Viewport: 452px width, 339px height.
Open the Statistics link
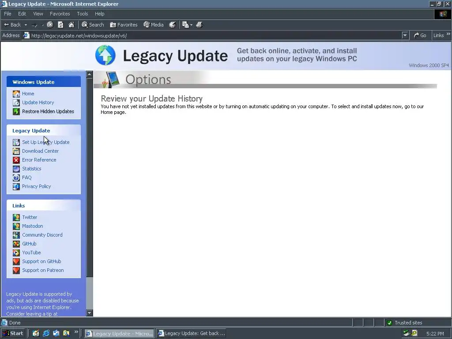[x=32, y=169]
